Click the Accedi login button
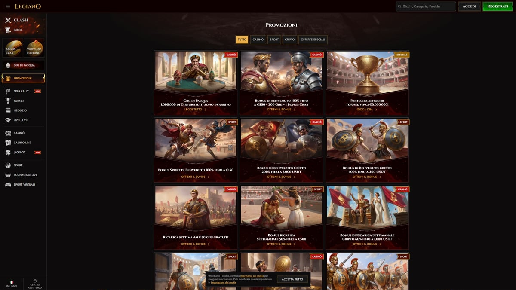The image size is (516, 290). click(469, 6)
